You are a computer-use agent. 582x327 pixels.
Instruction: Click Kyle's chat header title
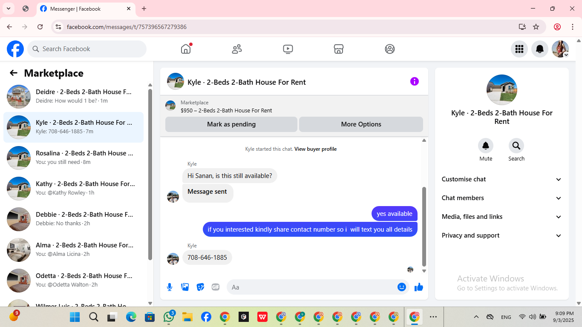(247, 82)
